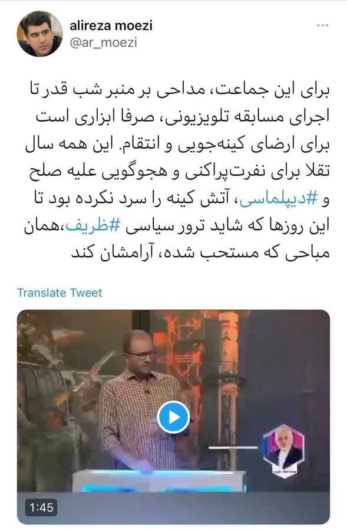Click the tweet line starting برای این جماعت
The image size is (347, 531).
179,90
